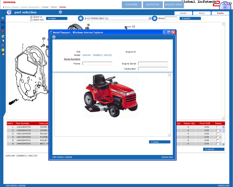
Task: Click Block breadcrumb link
Action: (x=54, y=7)
